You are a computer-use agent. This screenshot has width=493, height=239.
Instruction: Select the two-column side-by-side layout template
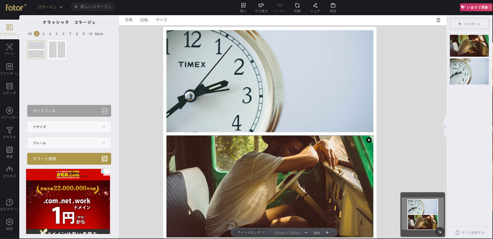coord(57,49)
